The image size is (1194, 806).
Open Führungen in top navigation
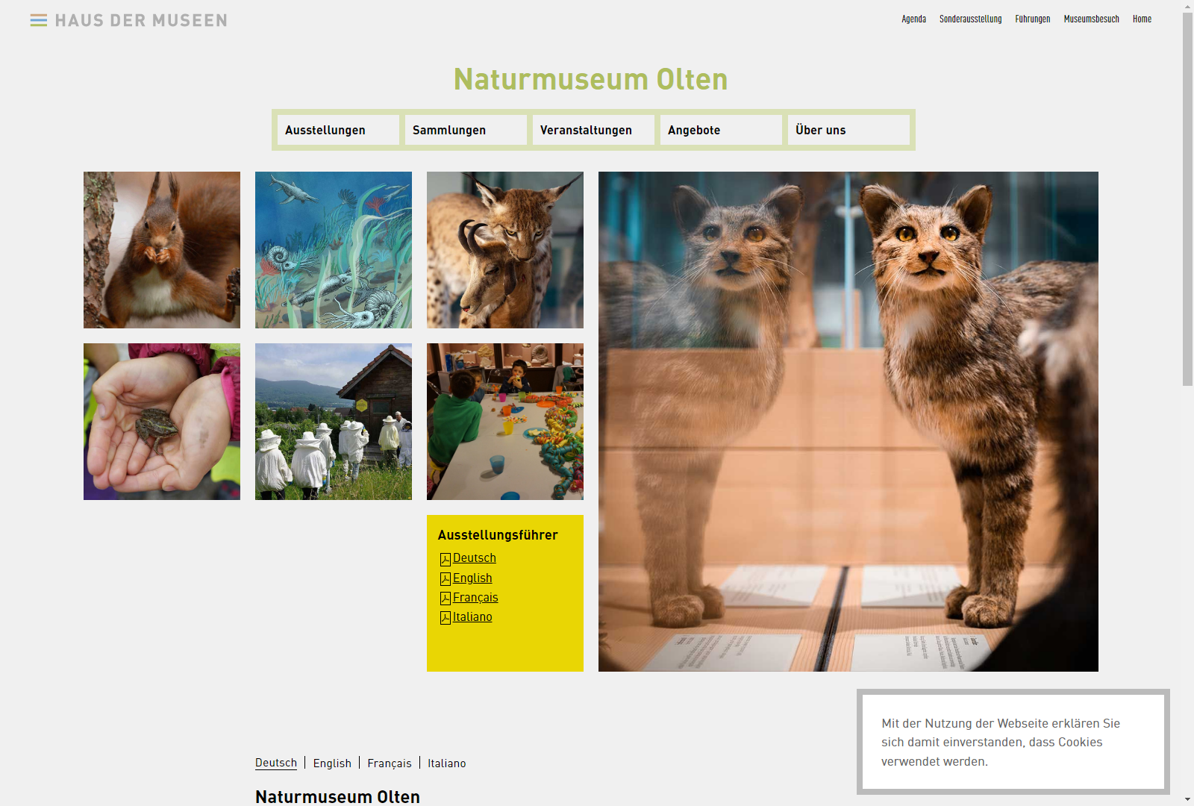[1032, 19]
